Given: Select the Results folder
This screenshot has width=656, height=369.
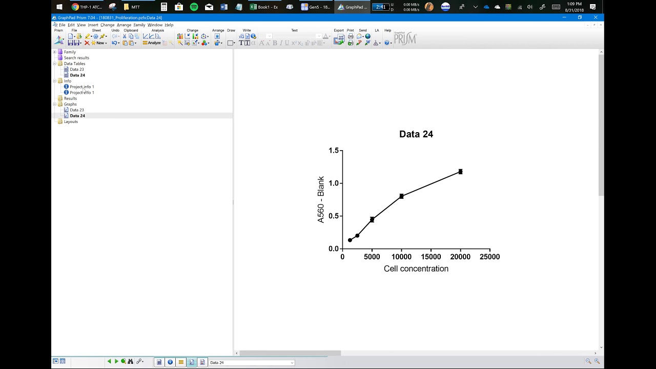Looking at the screenshot, I should tap(70, 98).
